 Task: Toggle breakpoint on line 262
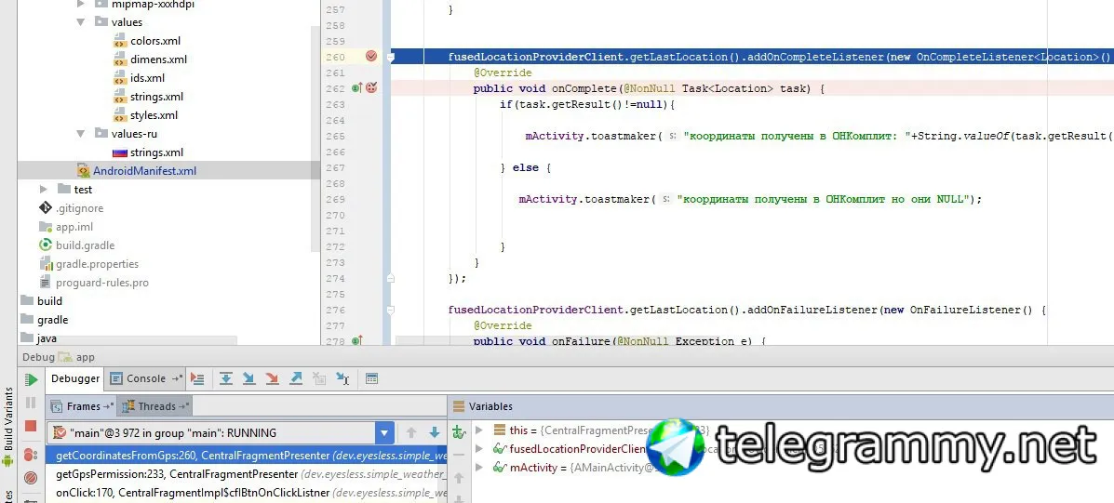370,88
